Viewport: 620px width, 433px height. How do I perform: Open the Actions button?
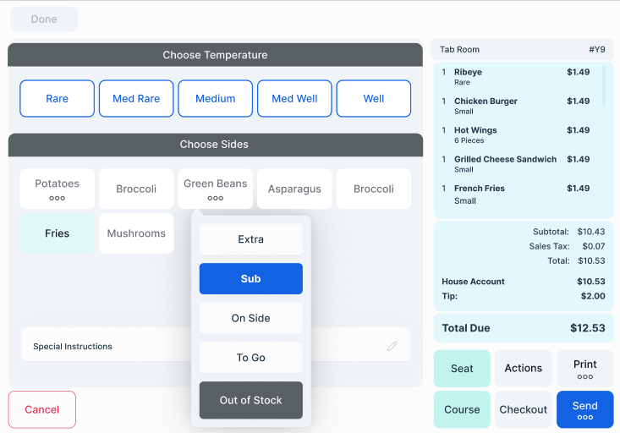coord(523,369)
